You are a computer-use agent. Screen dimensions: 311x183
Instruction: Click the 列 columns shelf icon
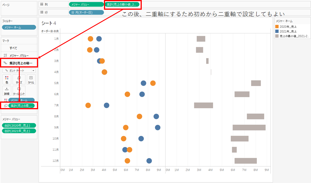pyautogui.click(x=42, y=4)
